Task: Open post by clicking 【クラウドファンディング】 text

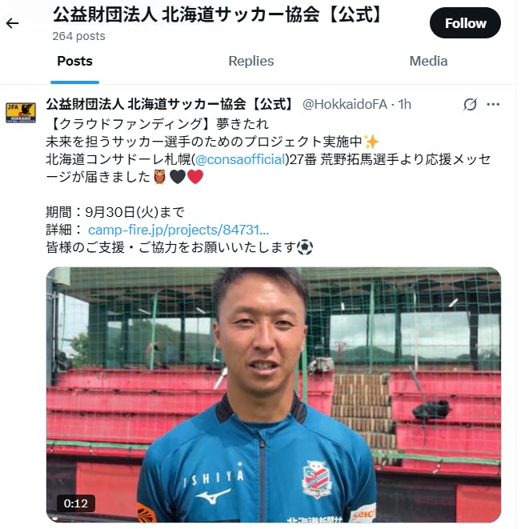Action: coord(131,124)
